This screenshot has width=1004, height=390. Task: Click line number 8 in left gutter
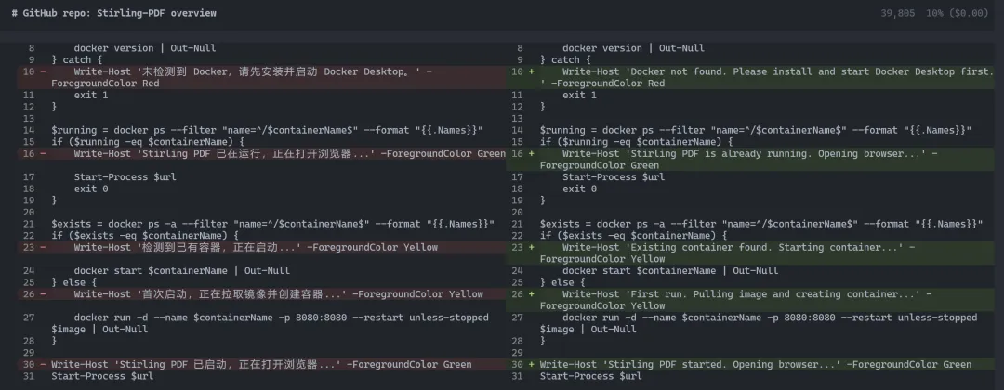[x=32, y=48]
